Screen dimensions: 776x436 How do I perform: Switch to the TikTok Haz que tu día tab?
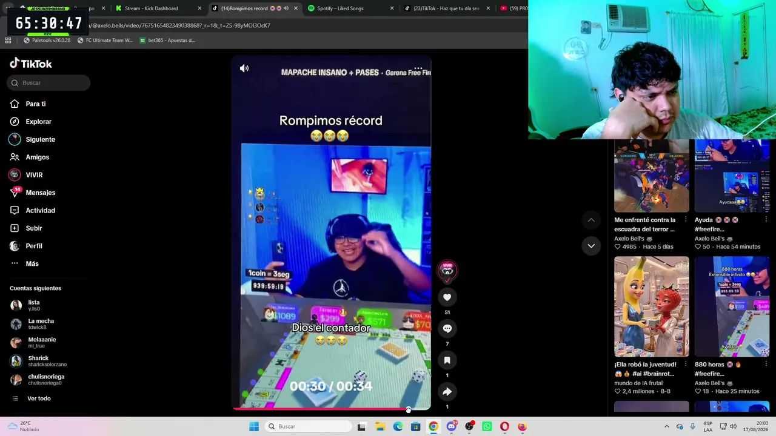pyautogui.click(x=447, y=8)
